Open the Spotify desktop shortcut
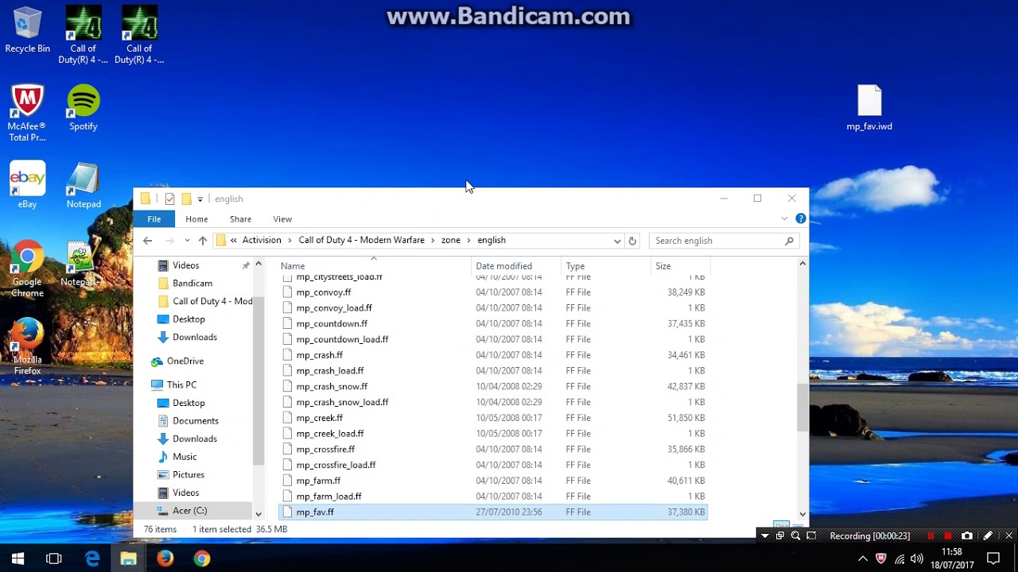The width and height of the screenshot is (1018, 572). pos(84,108)
